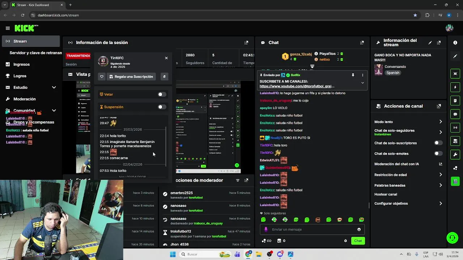Collapse the chat leaderboard arrow

point(312,66)
